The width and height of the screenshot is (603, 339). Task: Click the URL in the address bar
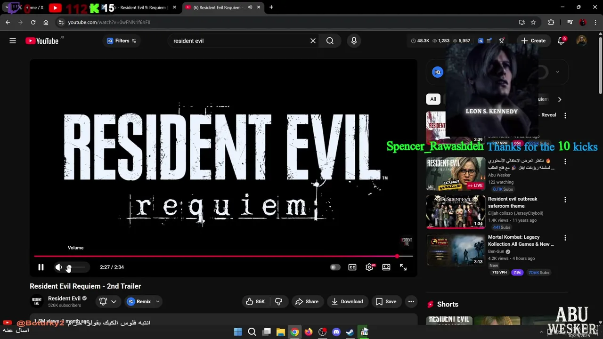tap(109, 22)
